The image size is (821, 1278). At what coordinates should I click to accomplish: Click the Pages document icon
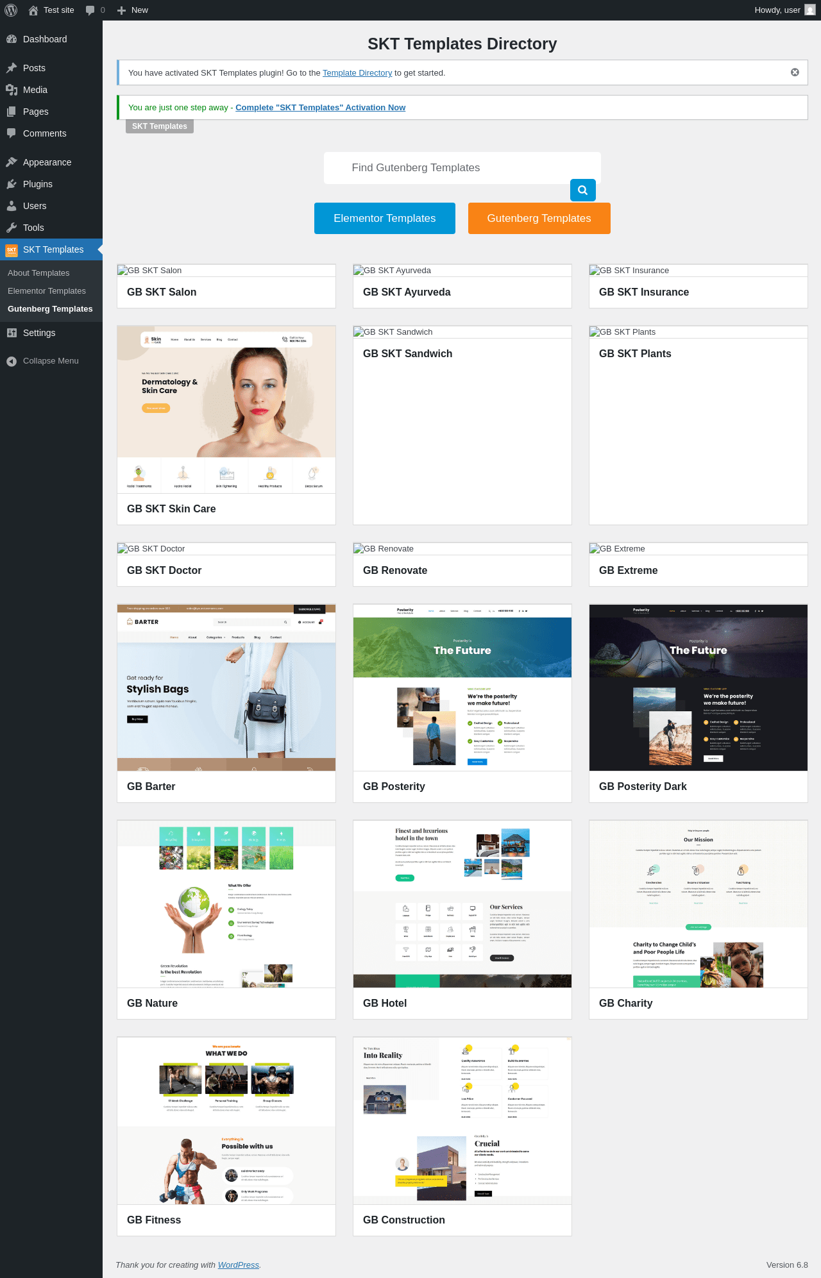(x=12, y=112)
